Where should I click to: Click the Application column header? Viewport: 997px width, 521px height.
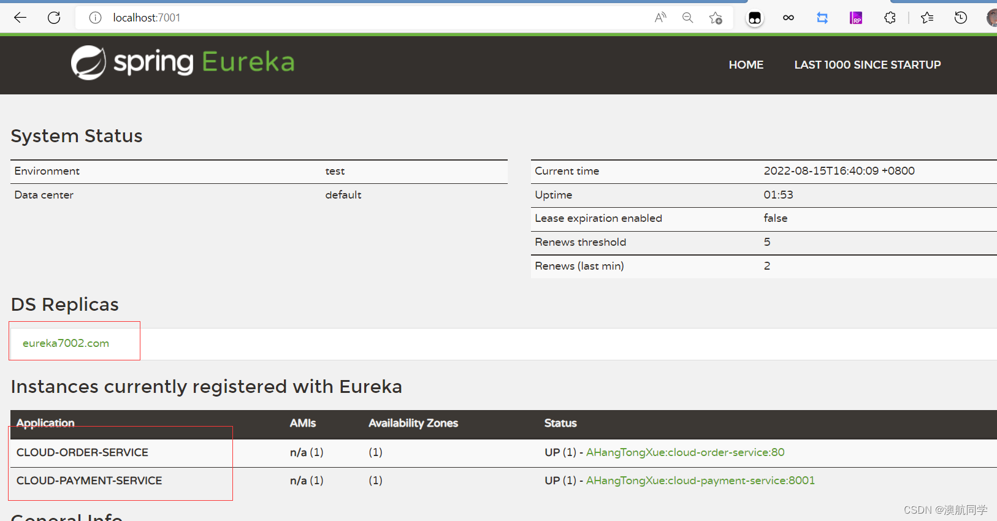click(x=45, y=423)
